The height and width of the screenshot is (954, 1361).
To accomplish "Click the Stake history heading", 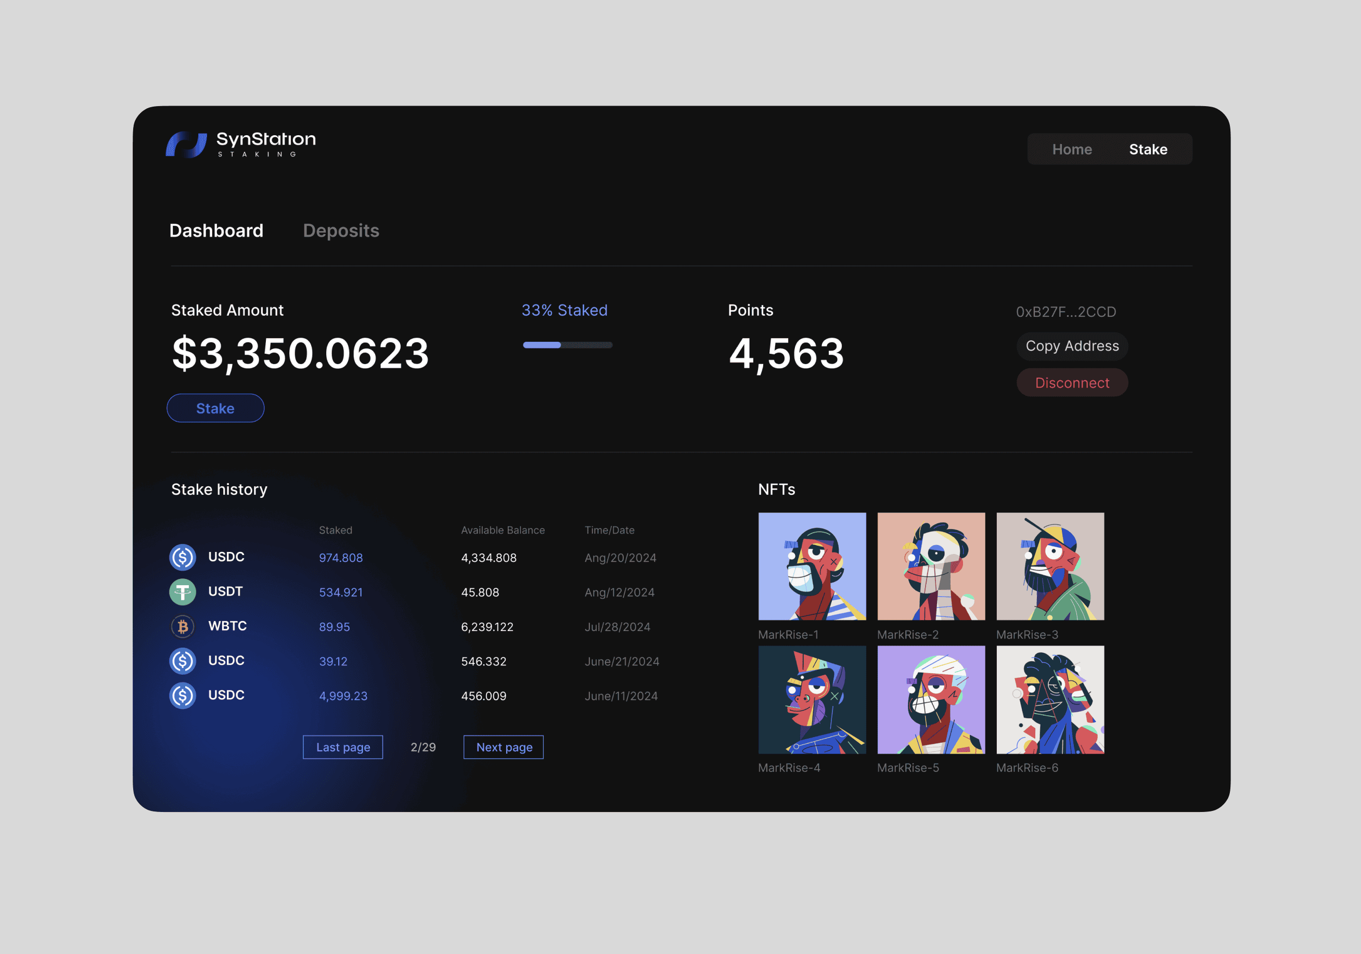I will [x=220, y=489].
